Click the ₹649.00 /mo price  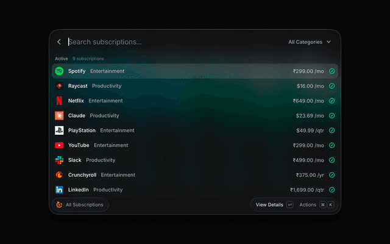pos(308,101)
